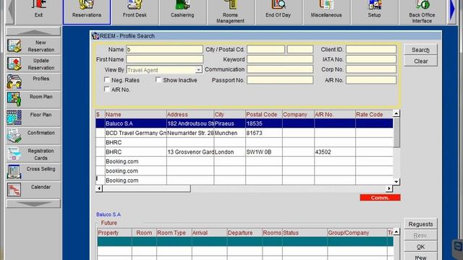Open the Setup module
The width and height of the screenshot is (463, 260).
point(374,12)
